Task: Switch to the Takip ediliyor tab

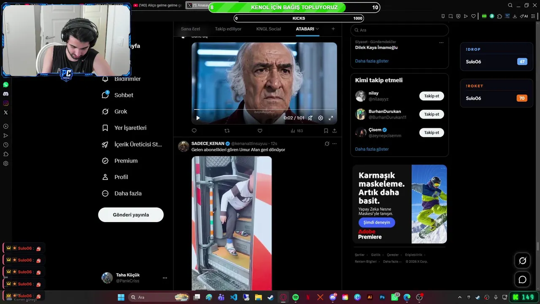Action: click(x=228, y=29)
